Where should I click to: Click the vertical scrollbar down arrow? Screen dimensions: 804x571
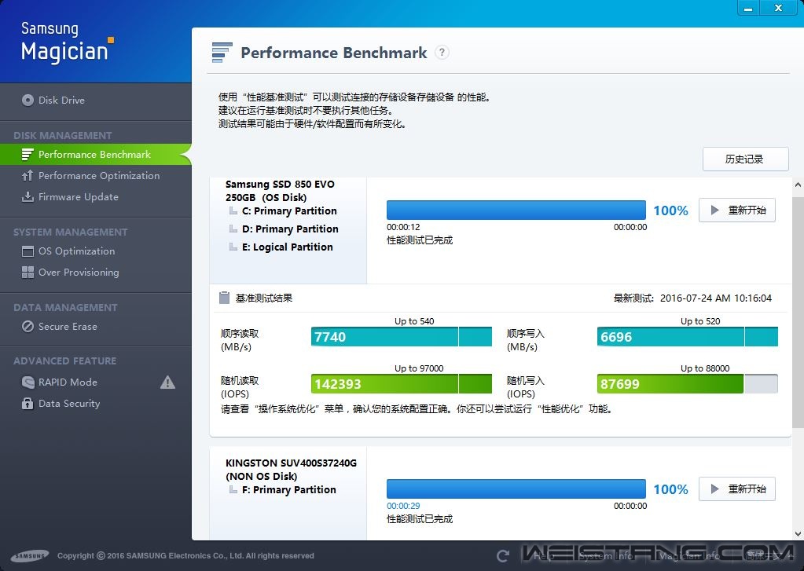point(798,534)
